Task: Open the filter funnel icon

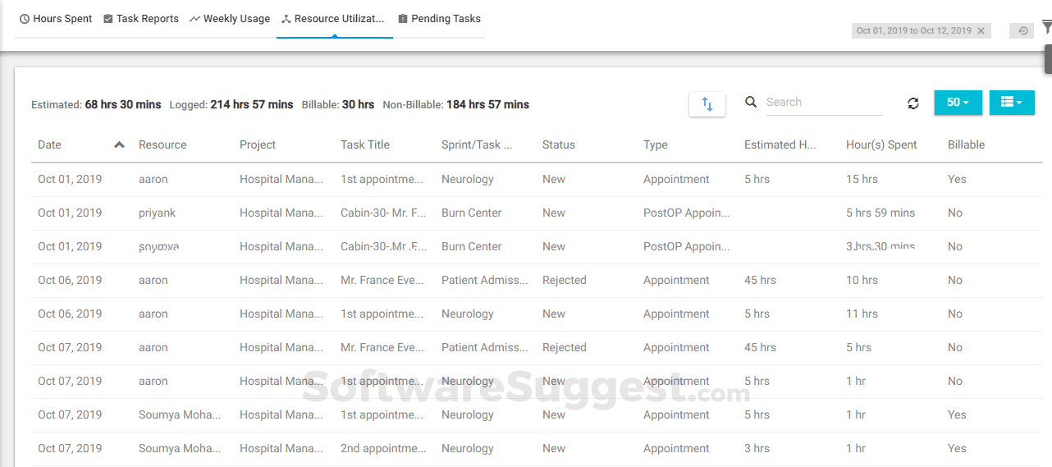Action: (1047, 27)
